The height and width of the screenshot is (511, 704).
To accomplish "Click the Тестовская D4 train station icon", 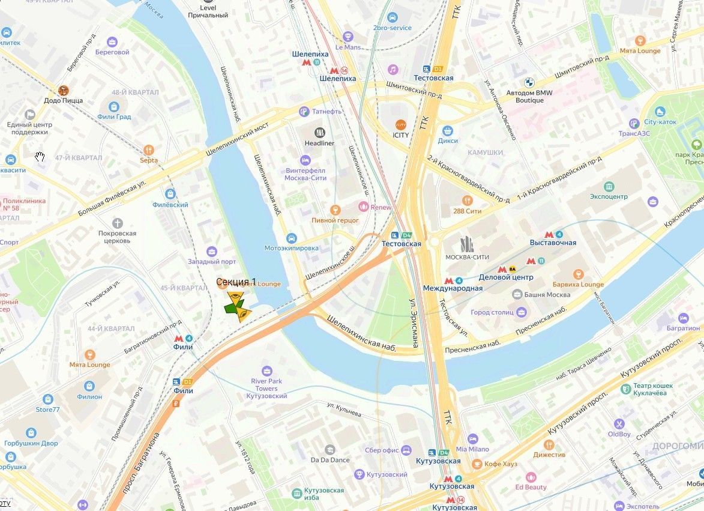I will [x=396, y=235].
